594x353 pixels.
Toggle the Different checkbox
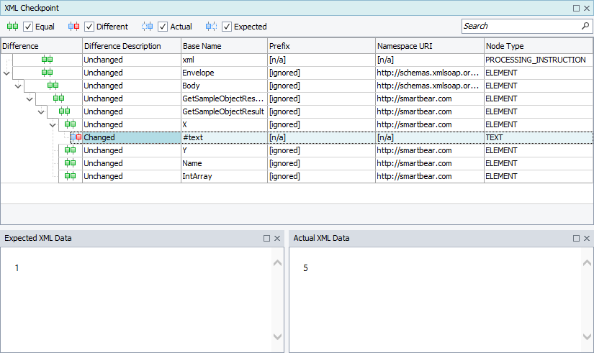click(89, 27)
